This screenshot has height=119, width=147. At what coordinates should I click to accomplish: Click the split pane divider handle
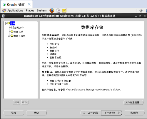coord(39,63)
